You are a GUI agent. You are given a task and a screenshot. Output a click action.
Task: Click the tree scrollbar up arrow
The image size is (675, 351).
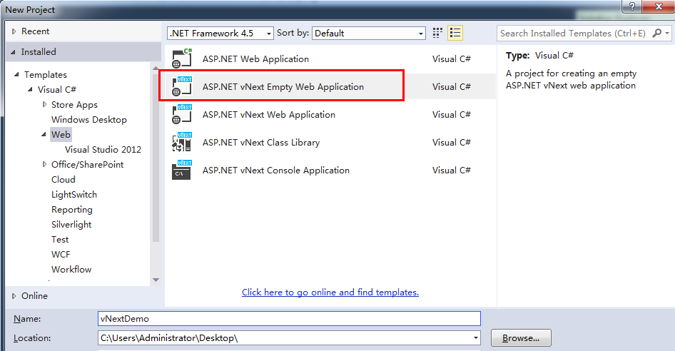[x=156, y=68]
